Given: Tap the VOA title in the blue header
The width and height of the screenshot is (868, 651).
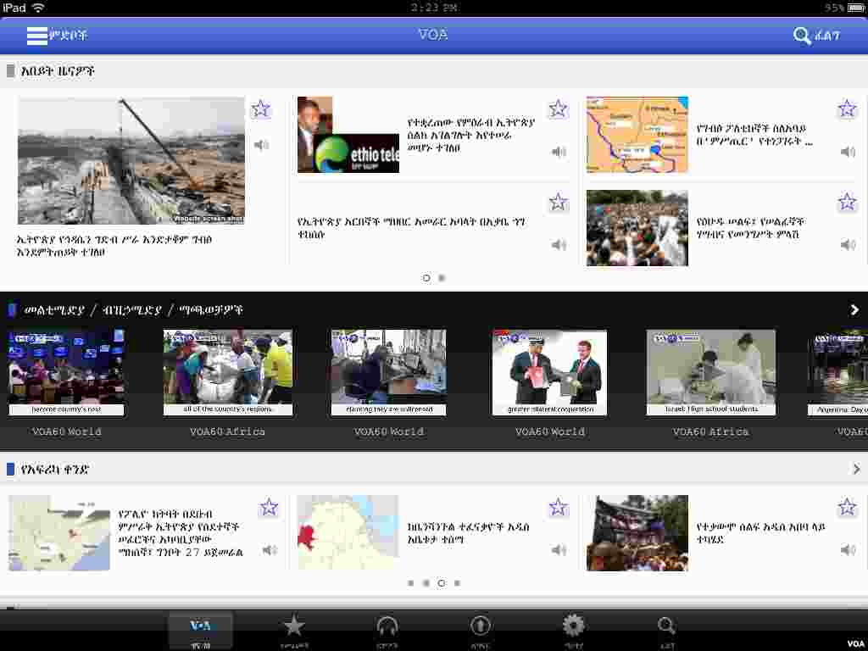Looking at the screenshot, I should [x=433, y=36].
